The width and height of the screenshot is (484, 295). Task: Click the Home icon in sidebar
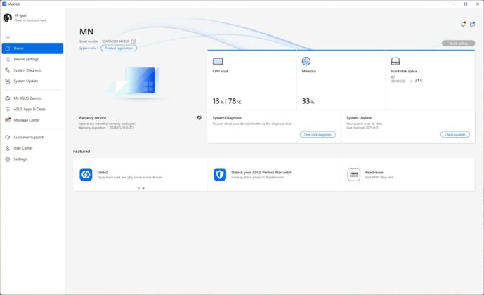pyautogui.click(x=8, y=48)
